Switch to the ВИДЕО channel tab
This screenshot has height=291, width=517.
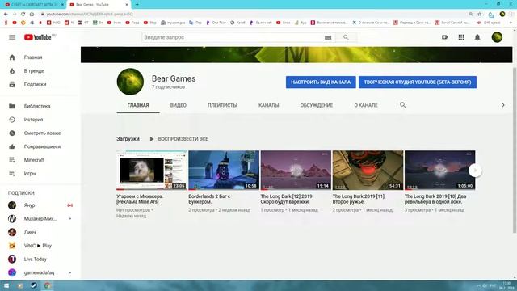pyautogui.click(x=179, y=105)
